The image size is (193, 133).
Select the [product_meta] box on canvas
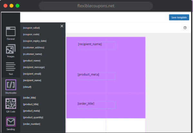click(x=96, y=76)
